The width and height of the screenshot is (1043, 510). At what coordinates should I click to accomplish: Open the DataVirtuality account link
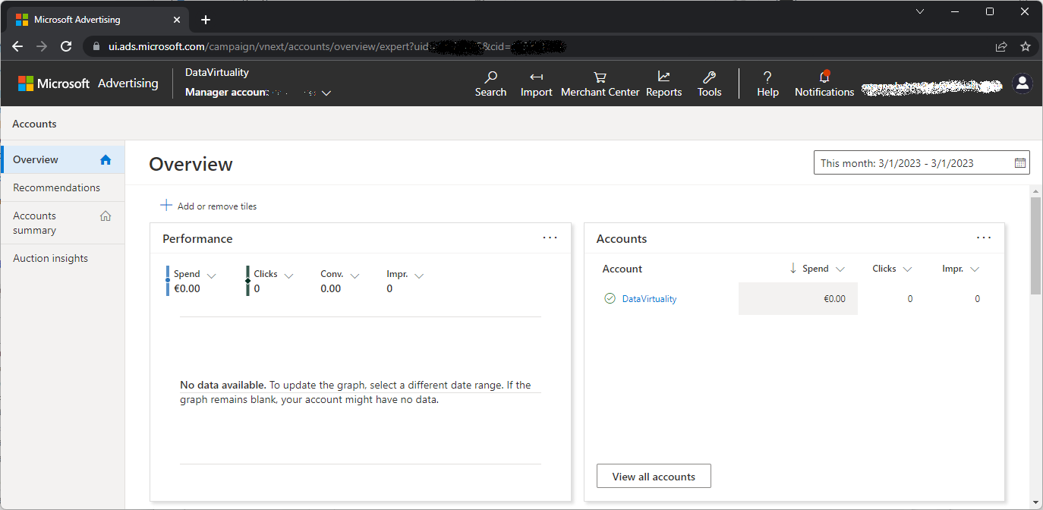[649, 299]
